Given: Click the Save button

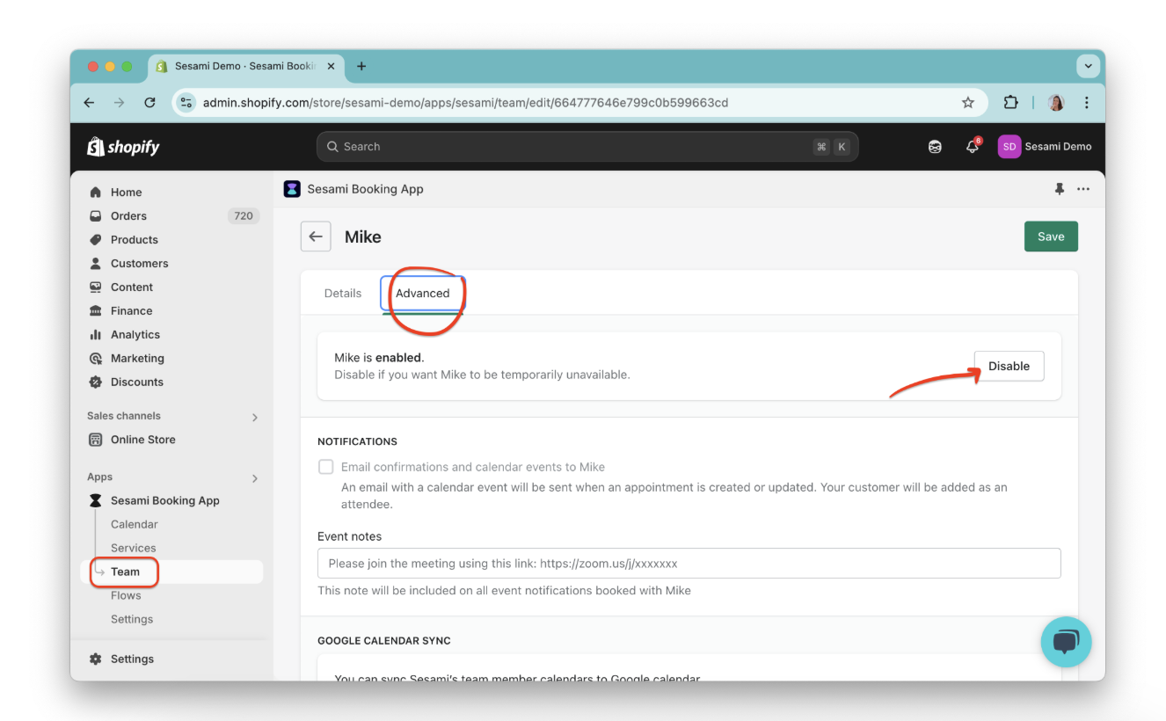Looking at the screenshot, I should [x=1051, y=237].
